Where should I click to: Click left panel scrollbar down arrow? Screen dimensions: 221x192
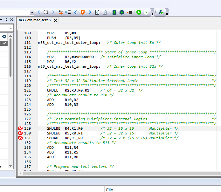[x=10, y=166]
